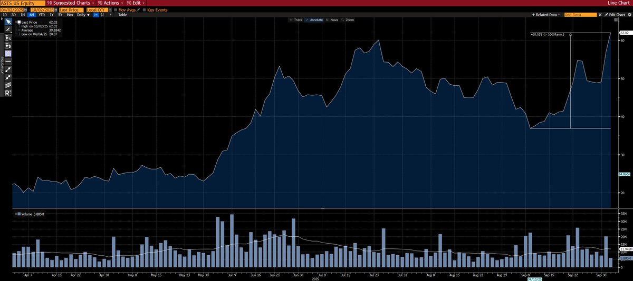The height and width of the screenshot is (281, 633).
Task: Select the percent change measure tool
Action: pyautogui.click(x=8, y=38)
